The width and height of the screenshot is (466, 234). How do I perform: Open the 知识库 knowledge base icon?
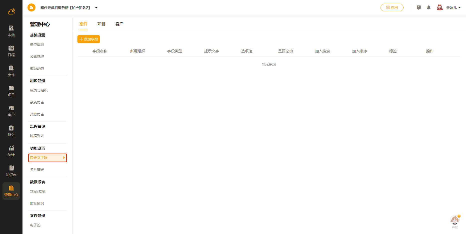11,168
